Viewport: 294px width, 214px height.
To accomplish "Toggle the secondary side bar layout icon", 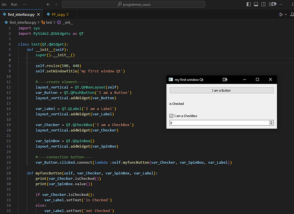I will (x=263, y=4).
